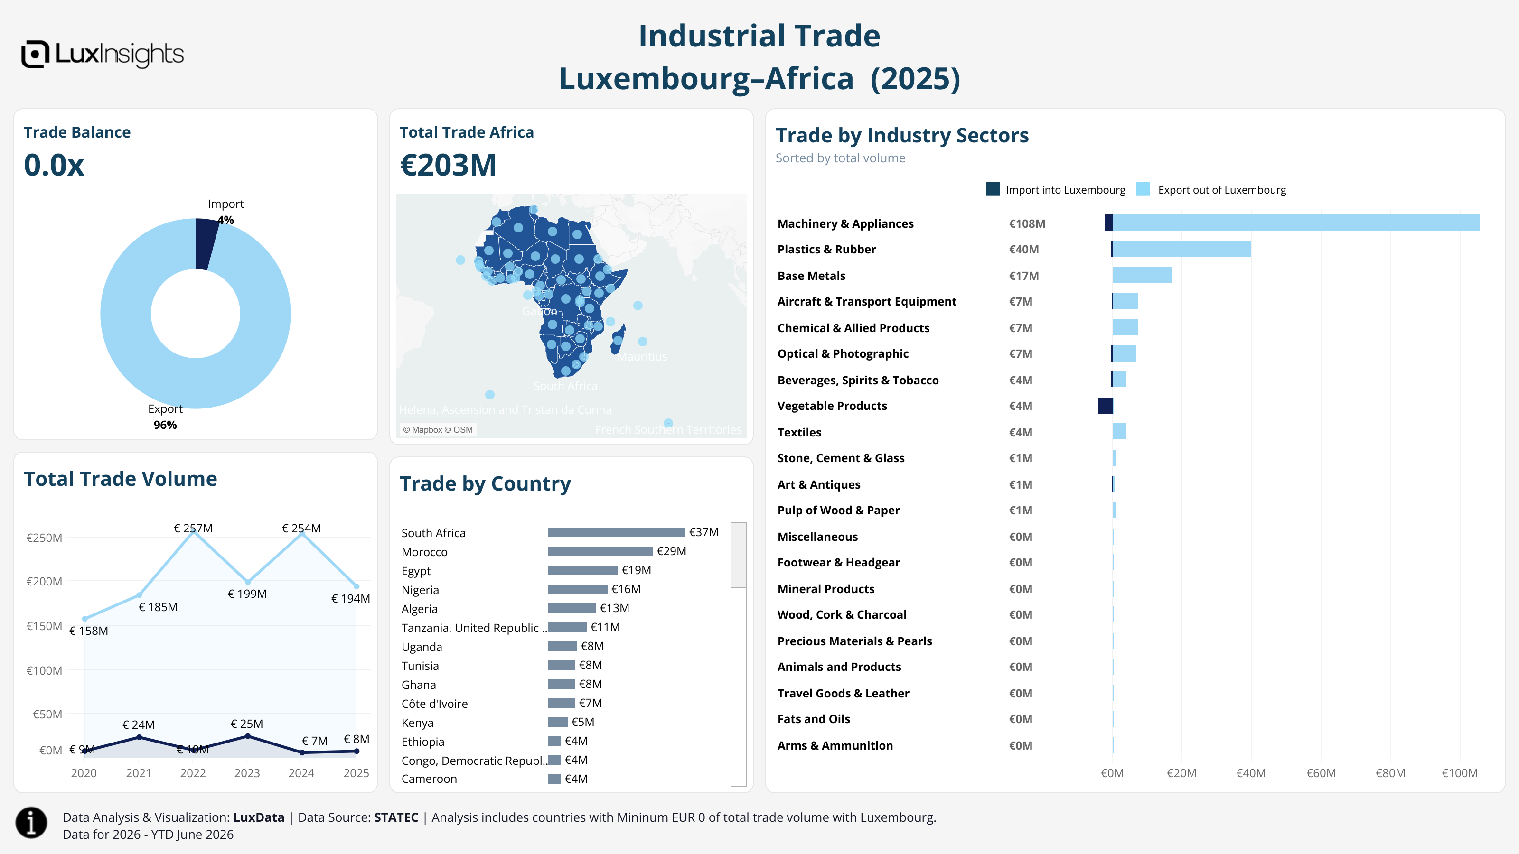Click the Côte d'Ivoire row label
The height and width of the screenshot is (854, 1519).
[x=435, y=704]
